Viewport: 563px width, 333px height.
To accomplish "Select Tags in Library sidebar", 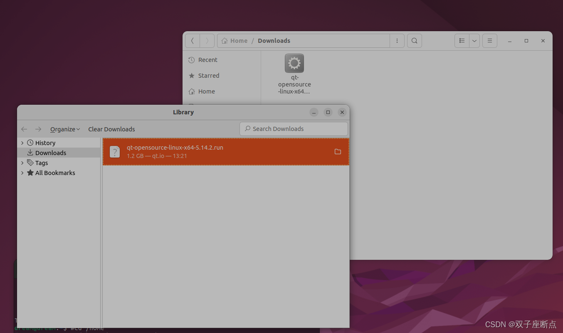I will click(42, 163).
